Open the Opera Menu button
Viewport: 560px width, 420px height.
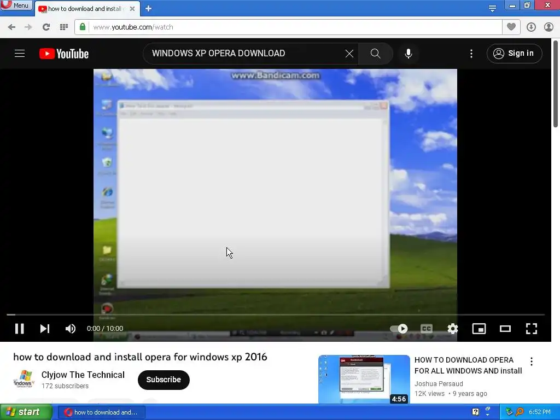(16, 5)
